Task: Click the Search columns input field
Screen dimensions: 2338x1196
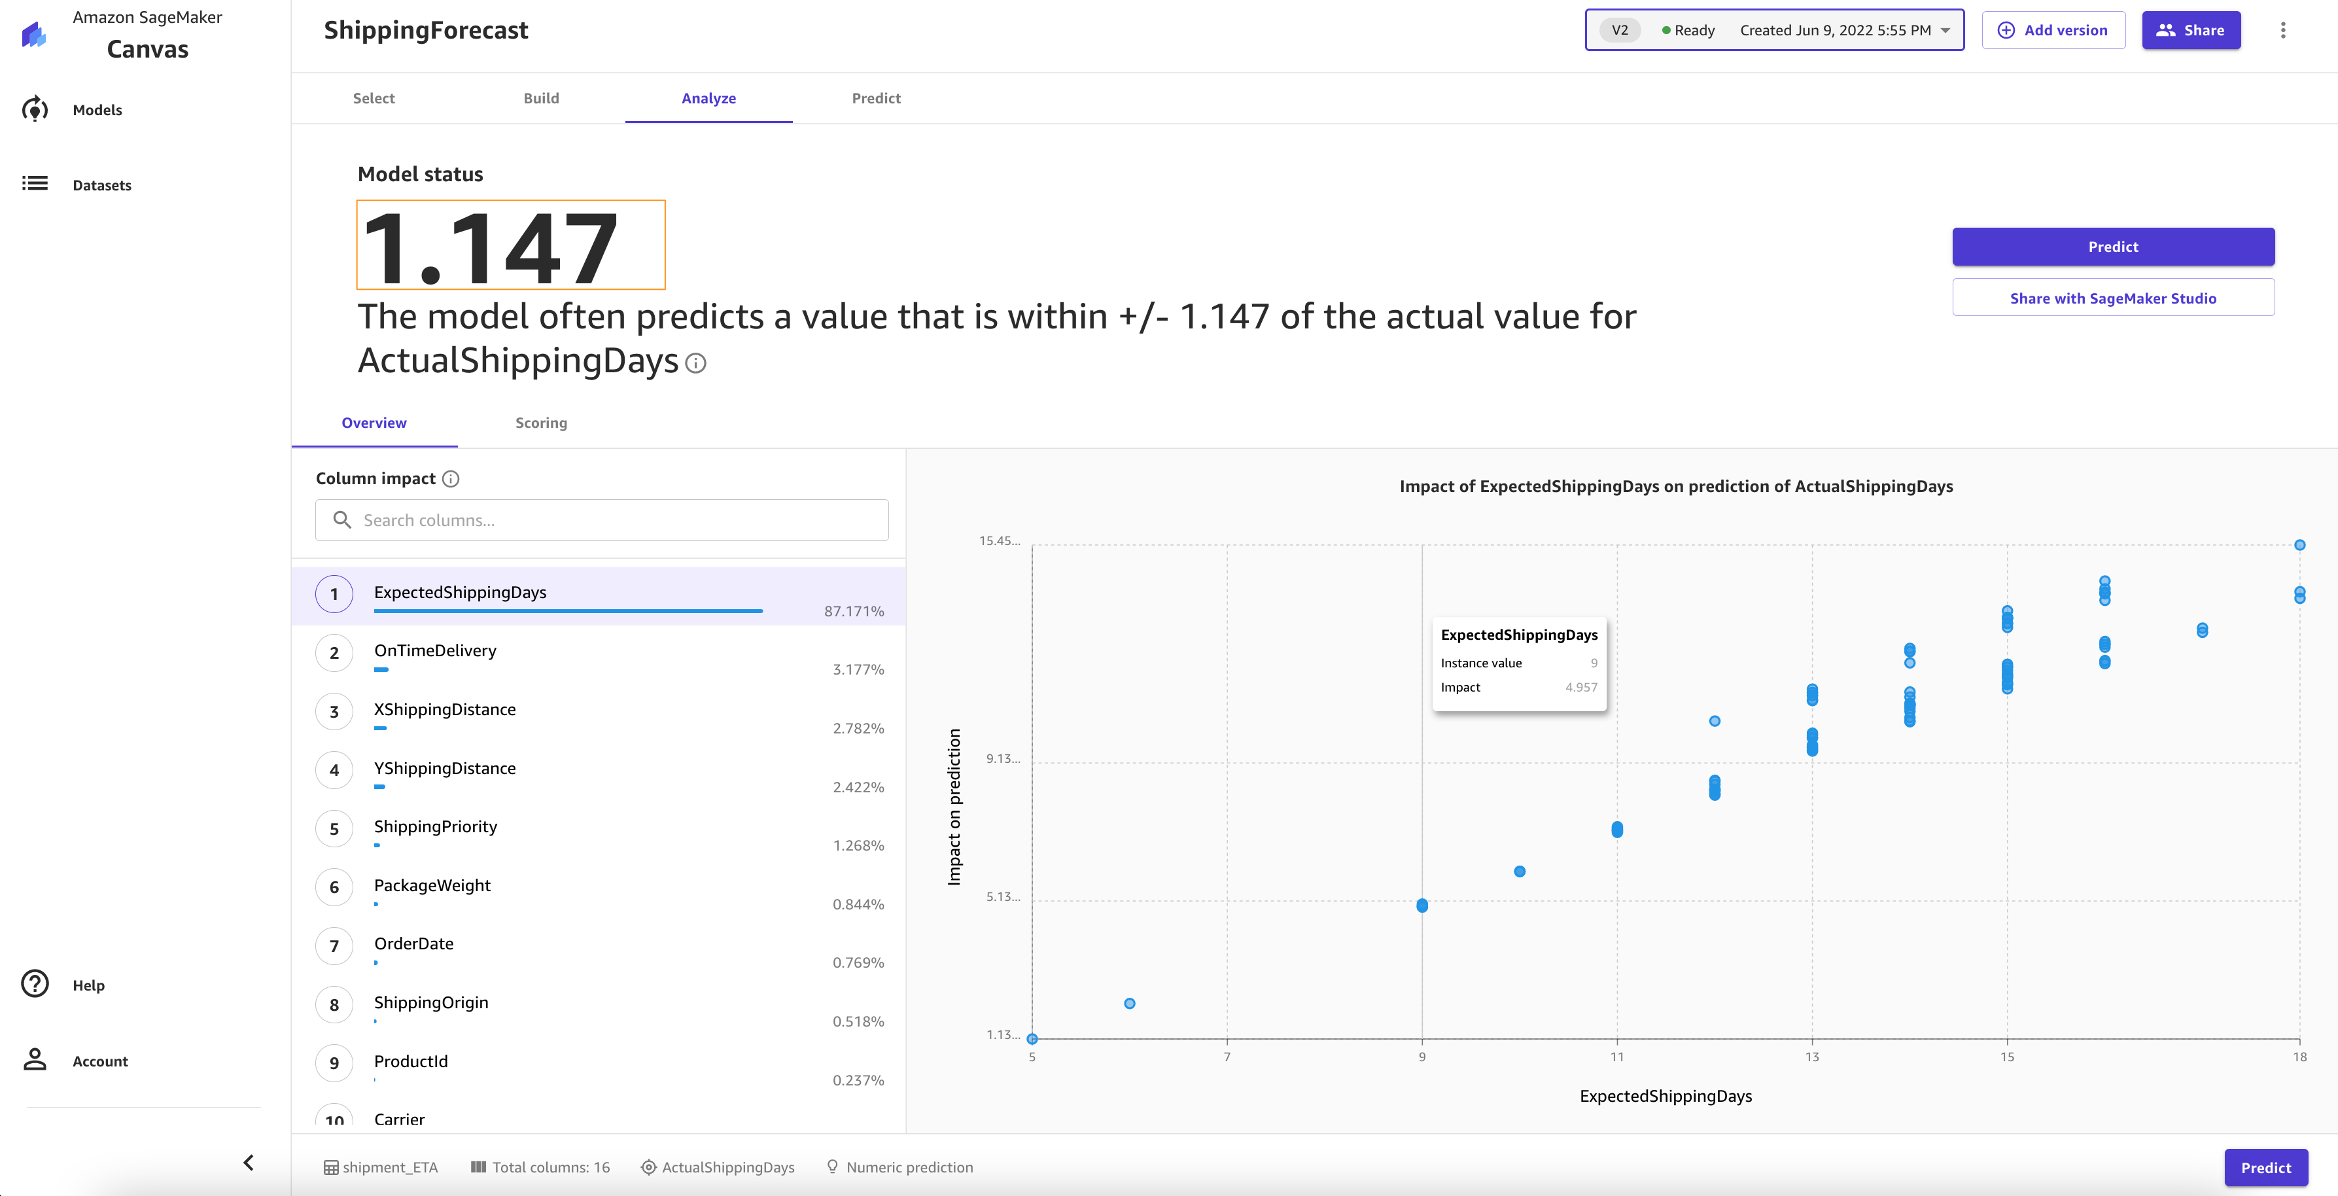Action: tap(602, 520)
